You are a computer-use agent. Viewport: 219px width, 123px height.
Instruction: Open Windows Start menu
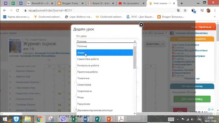click(x=5, y=119)
